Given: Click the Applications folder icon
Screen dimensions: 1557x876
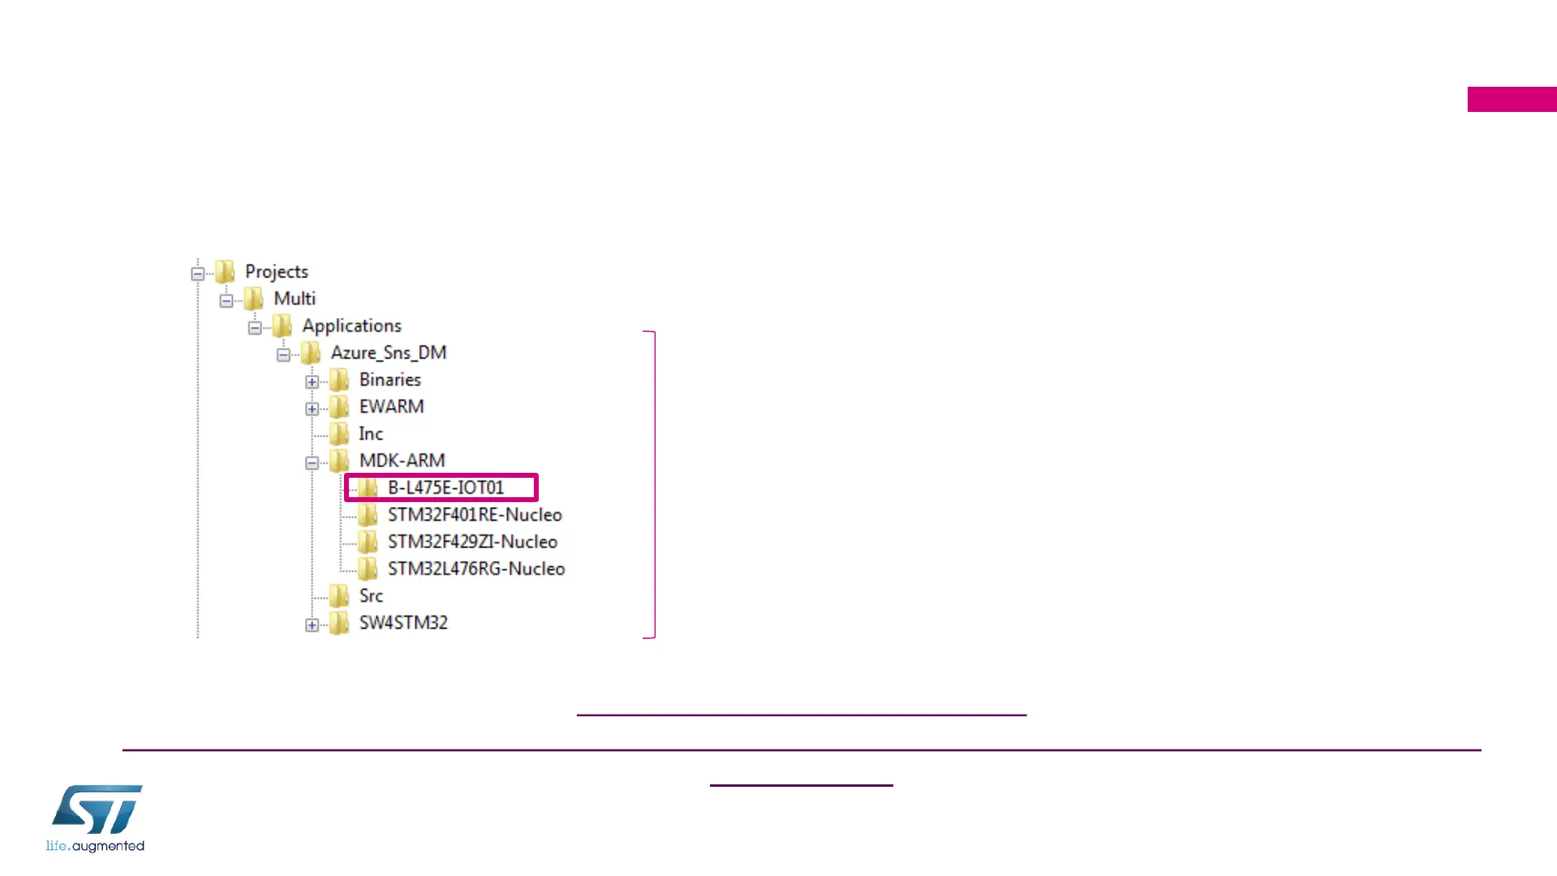Looking at the screenshot, I should point(282,325).
